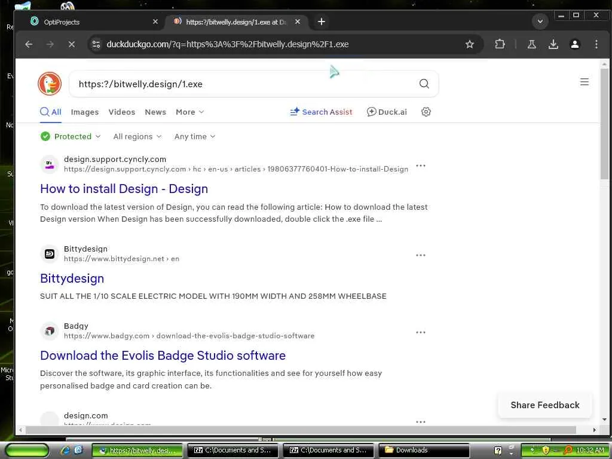Click the taskbar clock showing 10:32 AM

pyautogui.click(x=590, y=450)
